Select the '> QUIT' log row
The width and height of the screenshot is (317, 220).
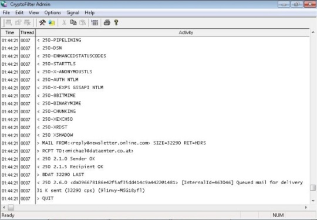coord(155,198)
